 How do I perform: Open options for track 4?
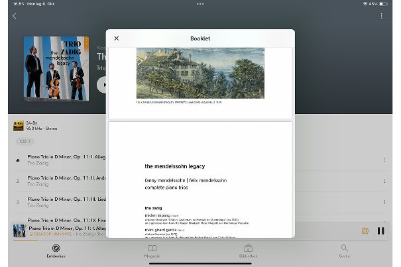(384, 220)
